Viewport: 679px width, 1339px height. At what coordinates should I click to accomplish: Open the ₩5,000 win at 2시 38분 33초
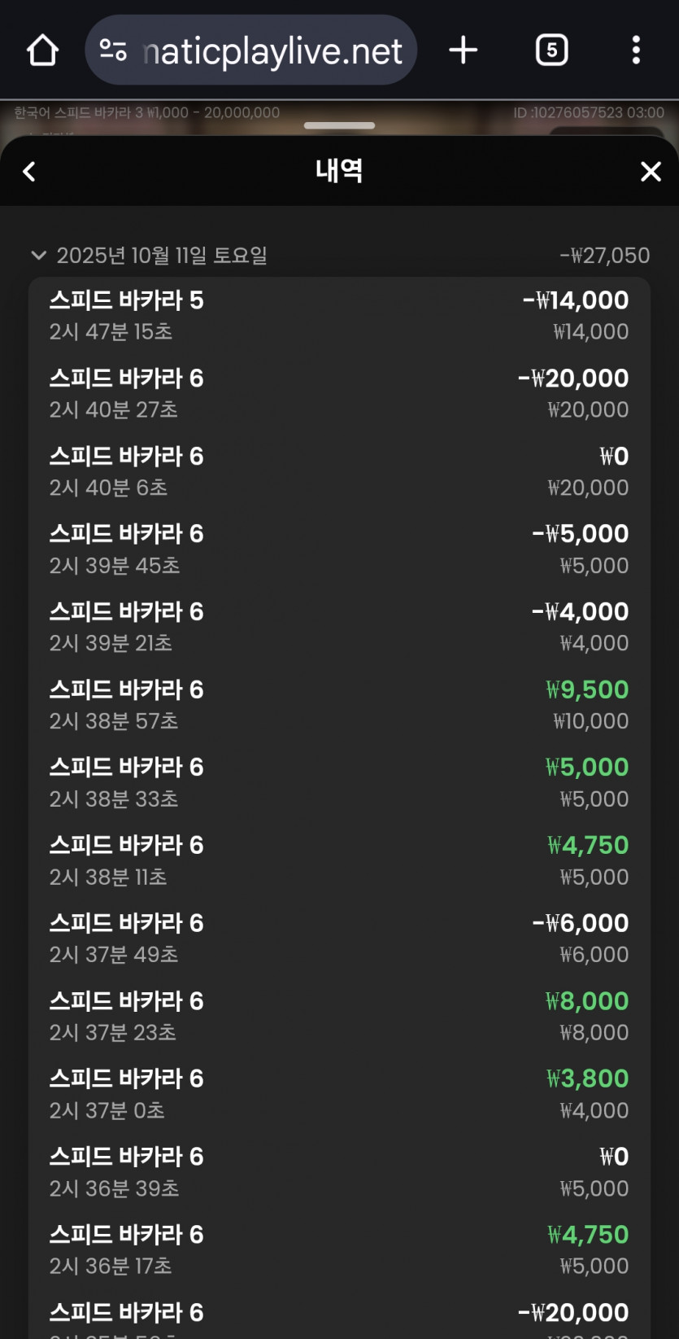point(339,782)
